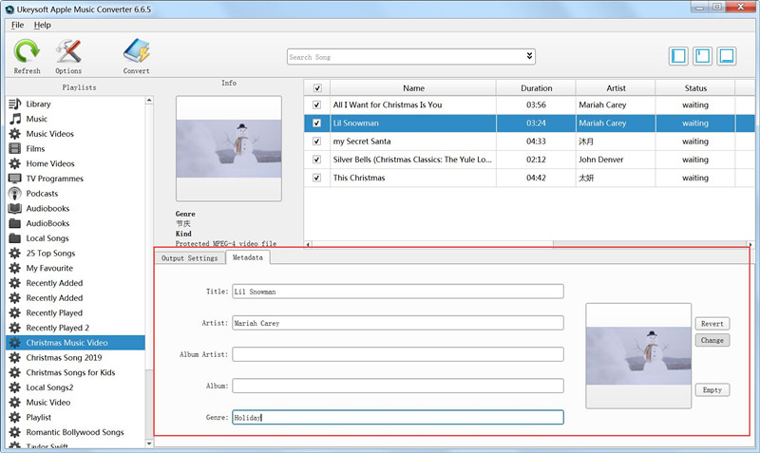Image resolution: width=760 pixels, height=453 pixels.
Task: Click the Genre input field
Action: pyautogui.click(x=398, y=417)
